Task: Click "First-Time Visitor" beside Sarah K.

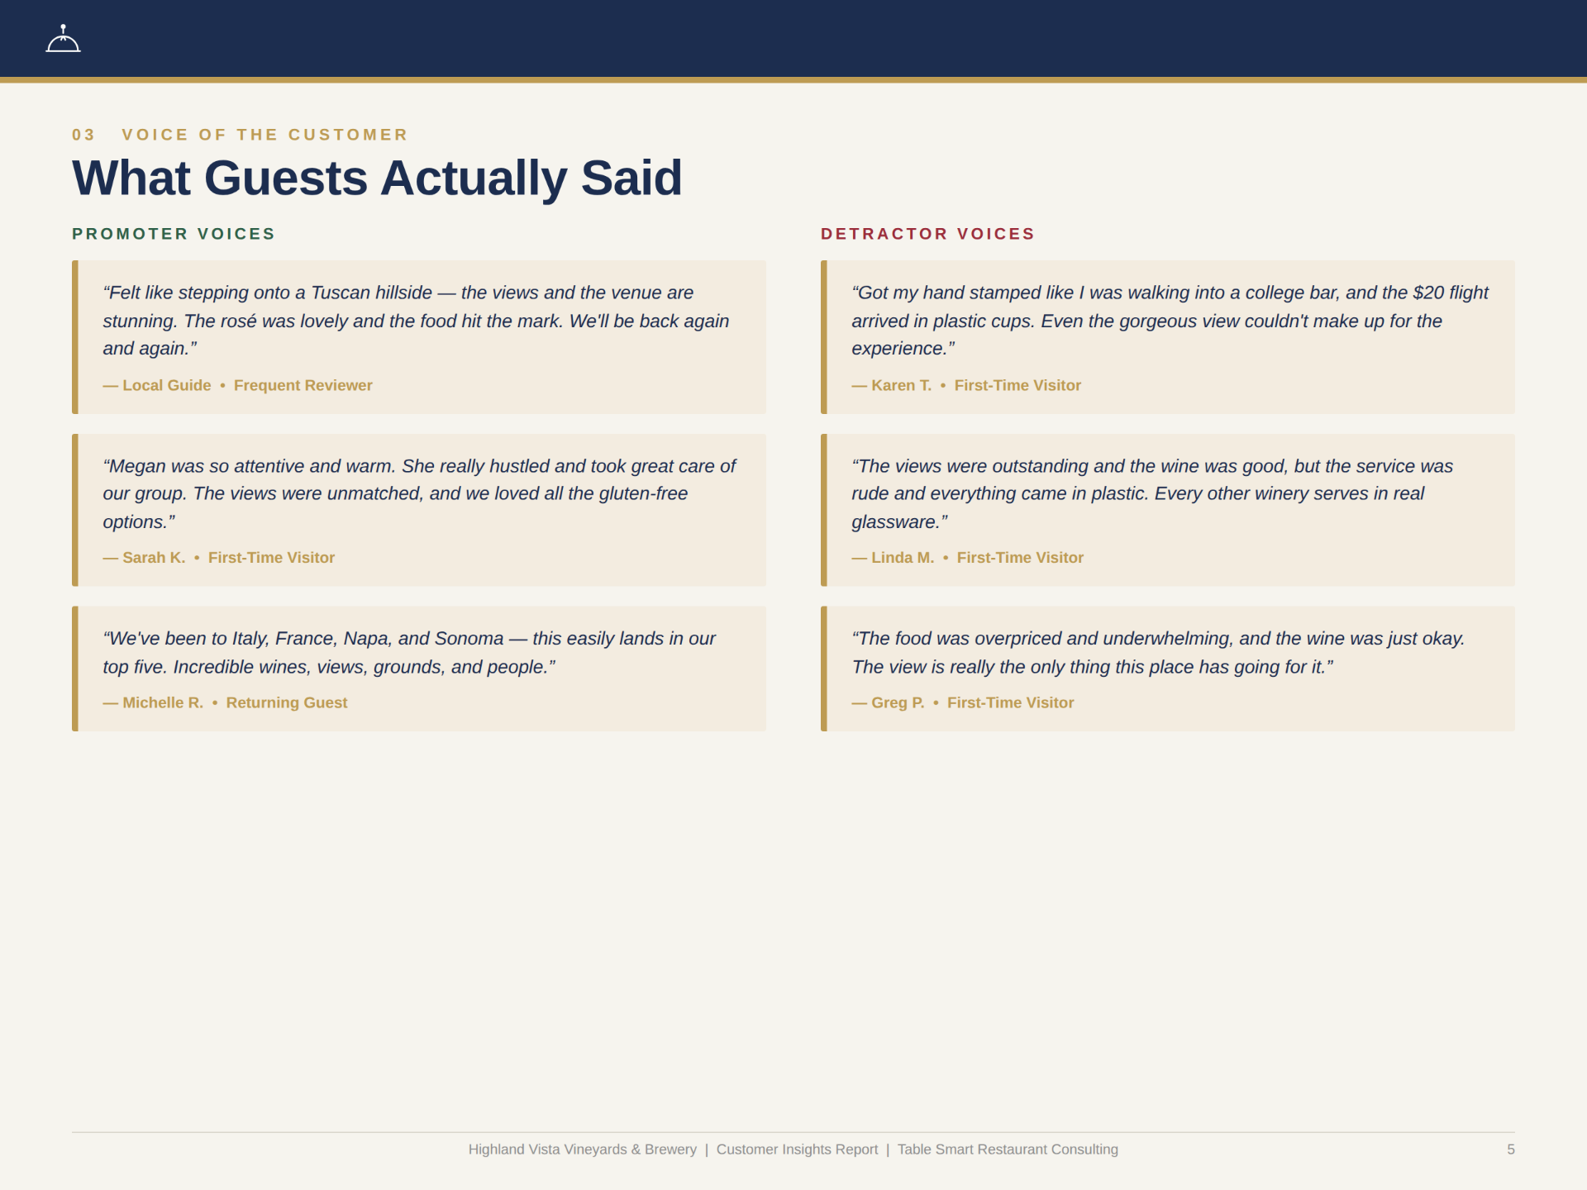Action: pos(271,558)
